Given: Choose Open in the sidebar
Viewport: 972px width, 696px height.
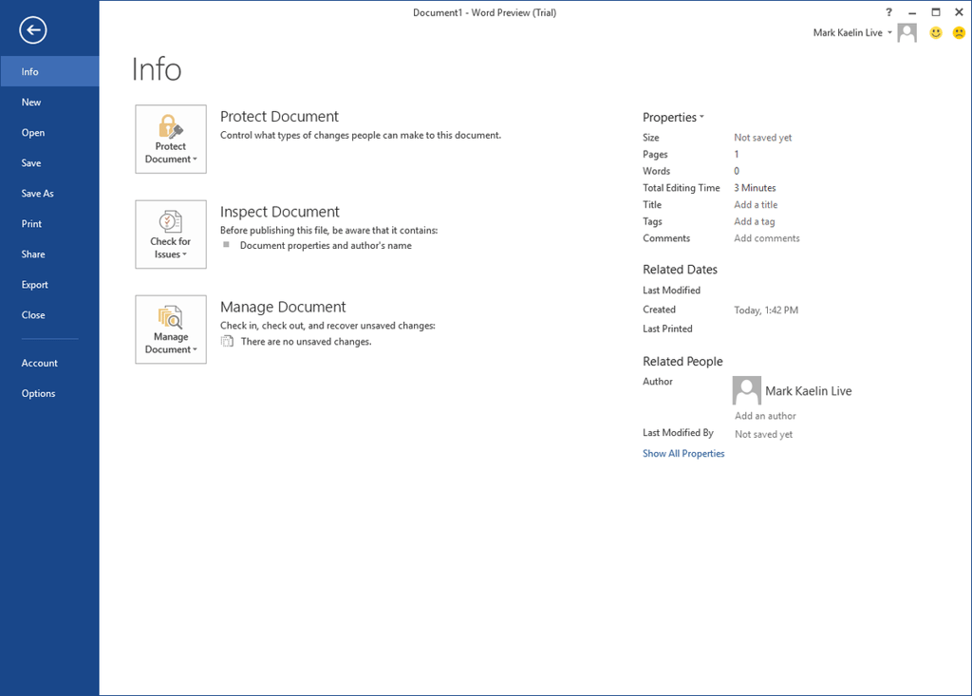Looking at the screenshot, I should pos(49,132).
